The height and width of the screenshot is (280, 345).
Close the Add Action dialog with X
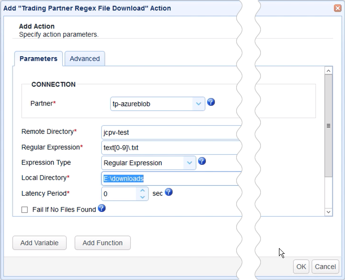tap(337, 8)
